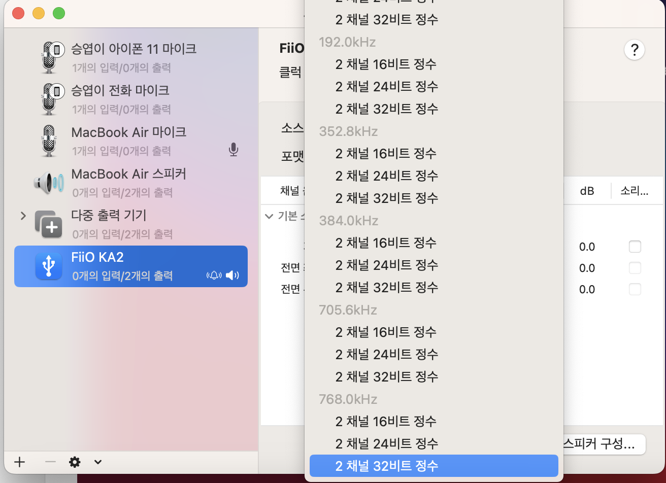
Task: Toggle mute checkbox in the third 0.0 row
Action: (x=635, y=289)
